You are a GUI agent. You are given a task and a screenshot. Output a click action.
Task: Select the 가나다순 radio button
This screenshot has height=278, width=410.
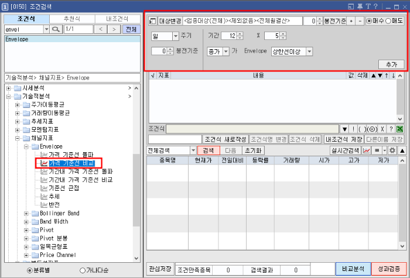pyautogui.click(x=83, y=270)
